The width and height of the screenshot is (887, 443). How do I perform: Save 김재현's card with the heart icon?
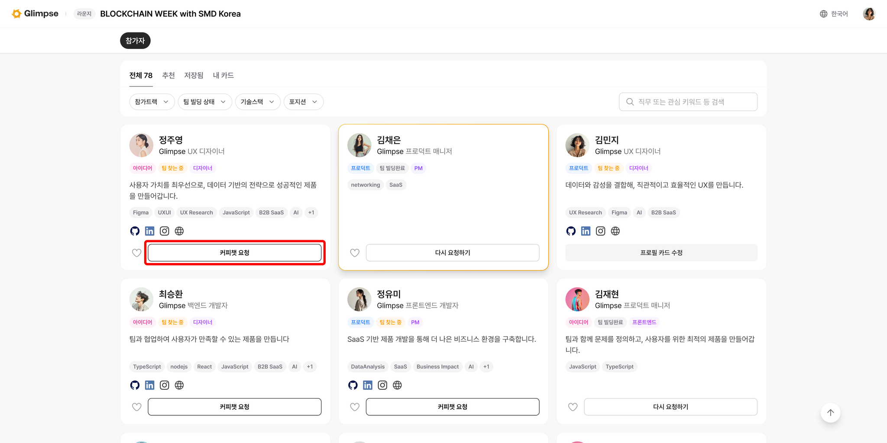point(573,407)
